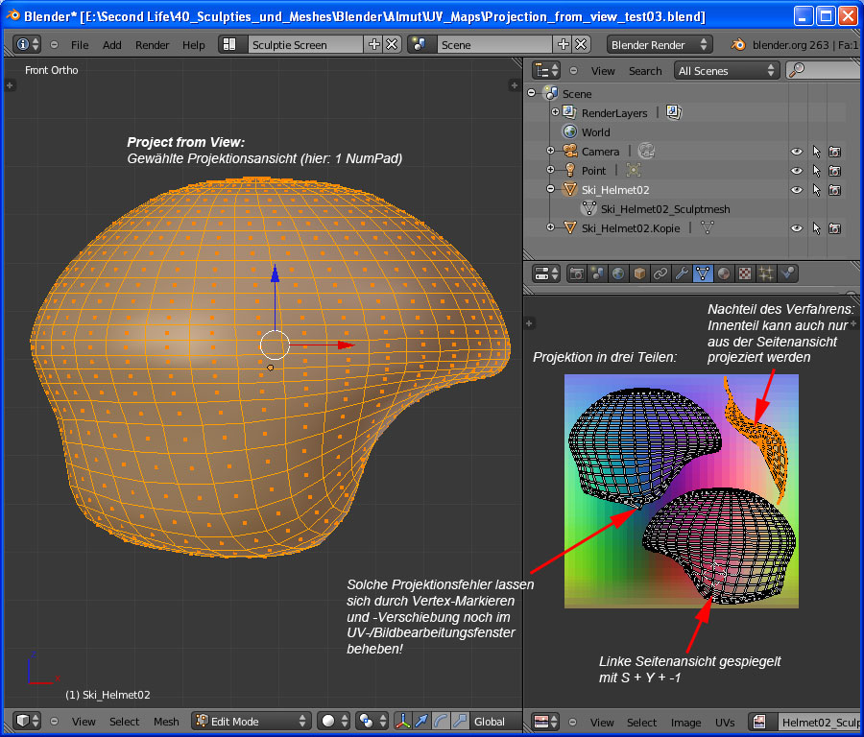Expand the Ski_Helmet02.Kopie tree item
The image size is (864, 737).
click(551, 228)
